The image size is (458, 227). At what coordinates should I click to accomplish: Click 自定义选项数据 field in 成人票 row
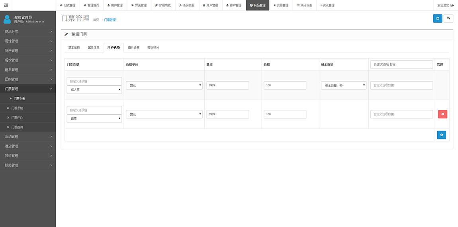pyautogui.click(x=401, y=85)
